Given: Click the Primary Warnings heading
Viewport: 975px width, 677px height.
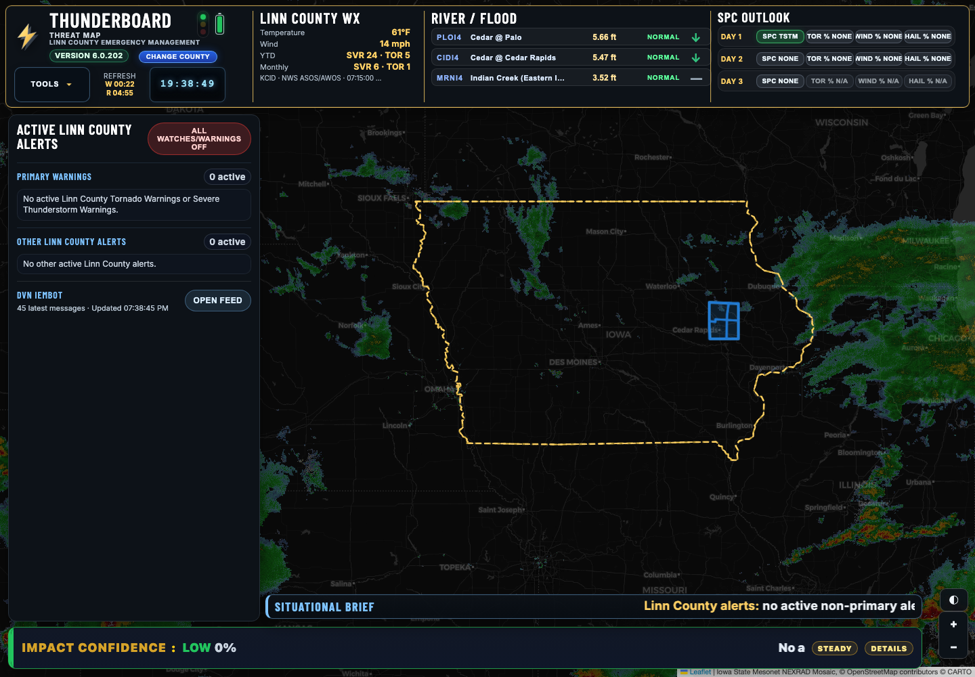Looking at the screenshot, I should coord(54,177).
